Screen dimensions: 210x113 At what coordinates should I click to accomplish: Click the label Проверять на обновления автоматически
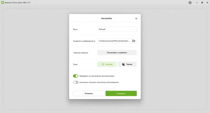pos(97,76)
